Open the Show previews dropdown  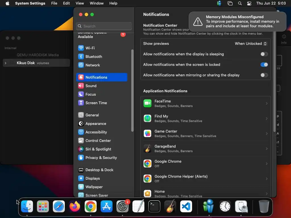pos(251,43)
